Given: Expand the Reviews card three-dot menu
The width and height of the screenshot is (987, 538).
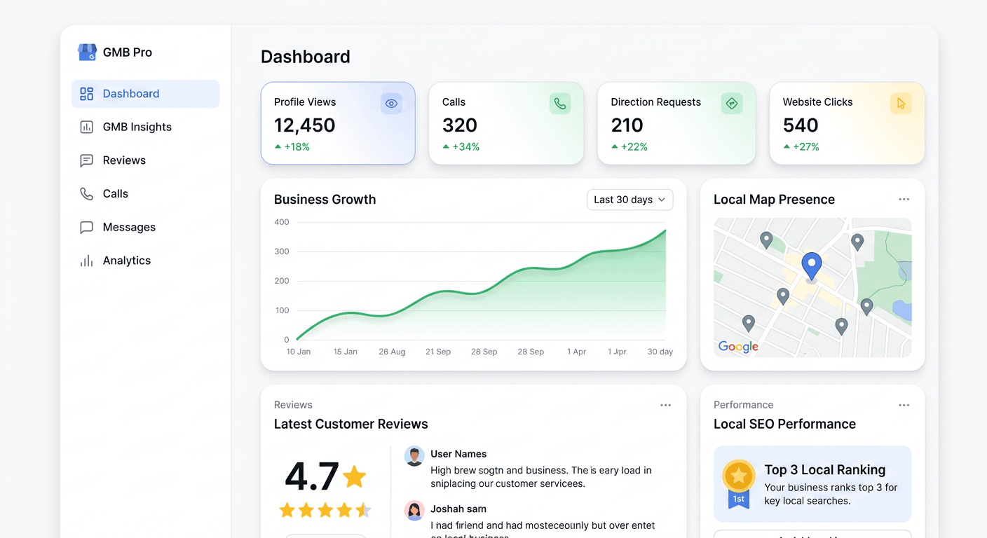Looking at the screenshot, I should [665, 405].
